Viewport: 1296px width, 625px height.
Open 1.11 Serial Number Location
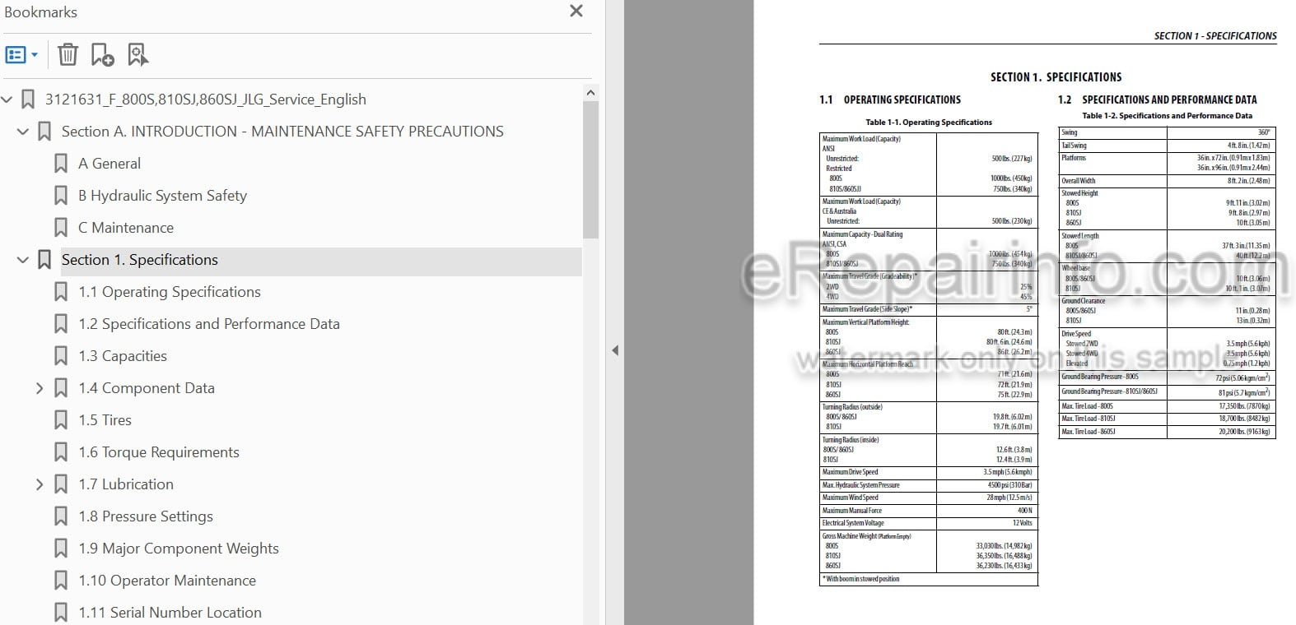[x=170, y=613]
